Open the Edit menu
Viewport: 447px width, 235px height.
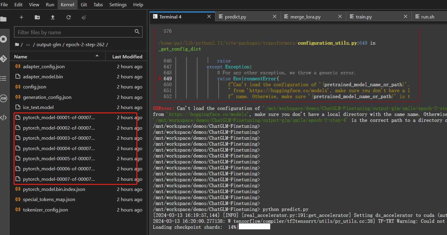tap(18, 4)
